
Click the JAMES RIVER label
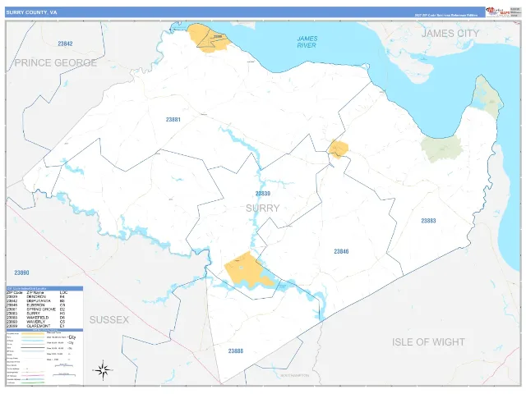pyautogui.click(x=307, y=42)
